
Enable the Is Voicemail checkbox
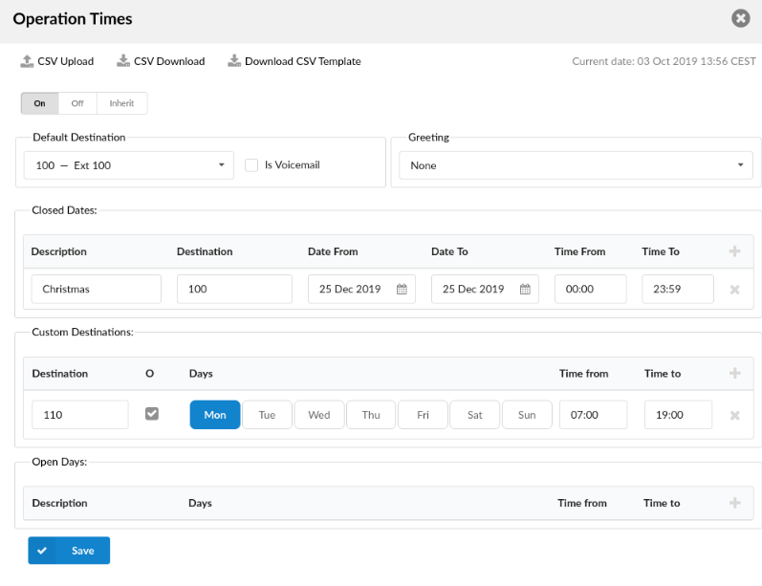point(251,165)
